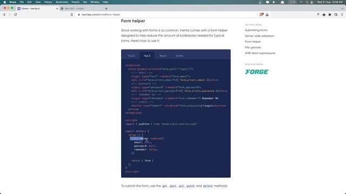
Task: Open the extensions puzzle piece menu
Action: click(330, 15)
